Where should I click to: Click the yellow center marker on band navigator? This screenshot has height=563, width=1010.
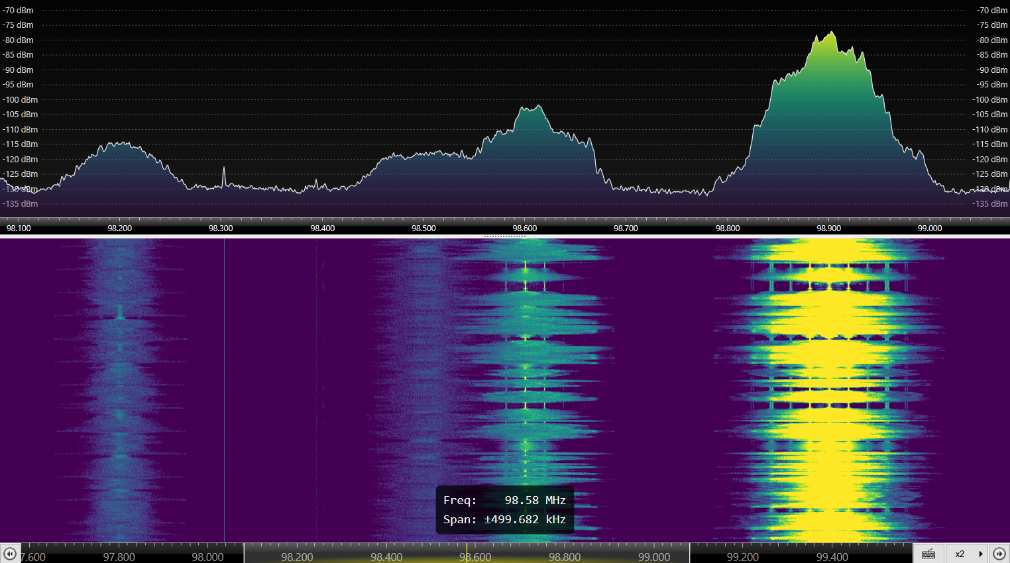click(x=467, y=553)
